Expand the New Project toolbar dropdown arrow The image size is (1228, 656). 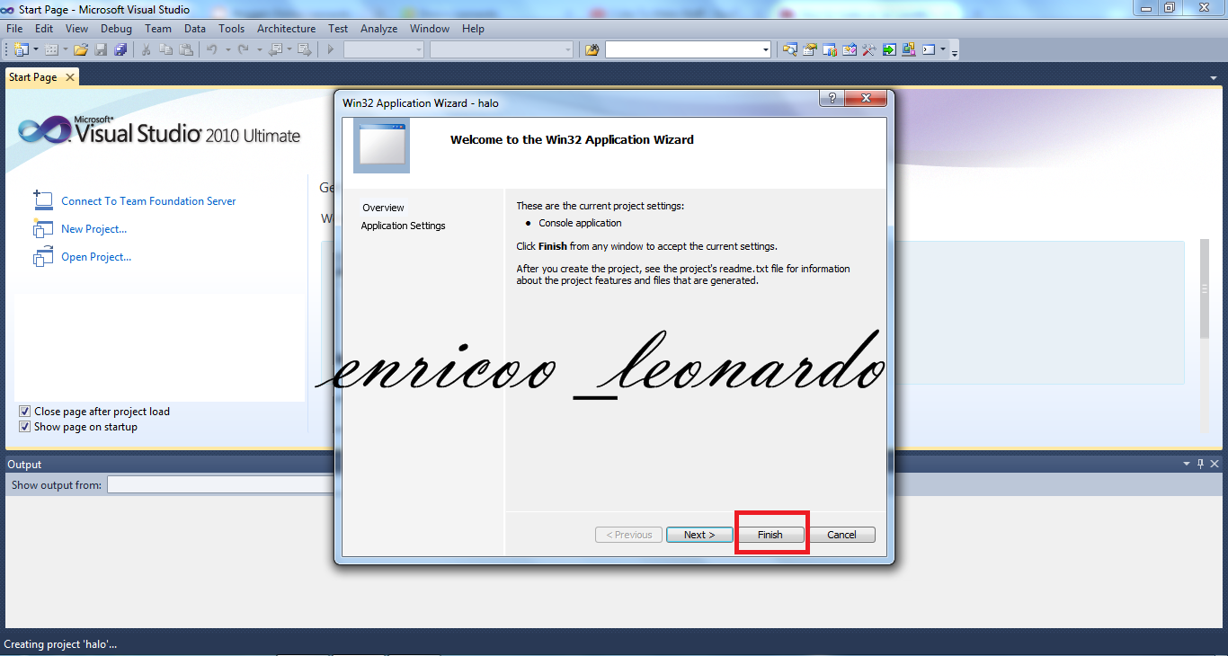[x=34, y=49]
